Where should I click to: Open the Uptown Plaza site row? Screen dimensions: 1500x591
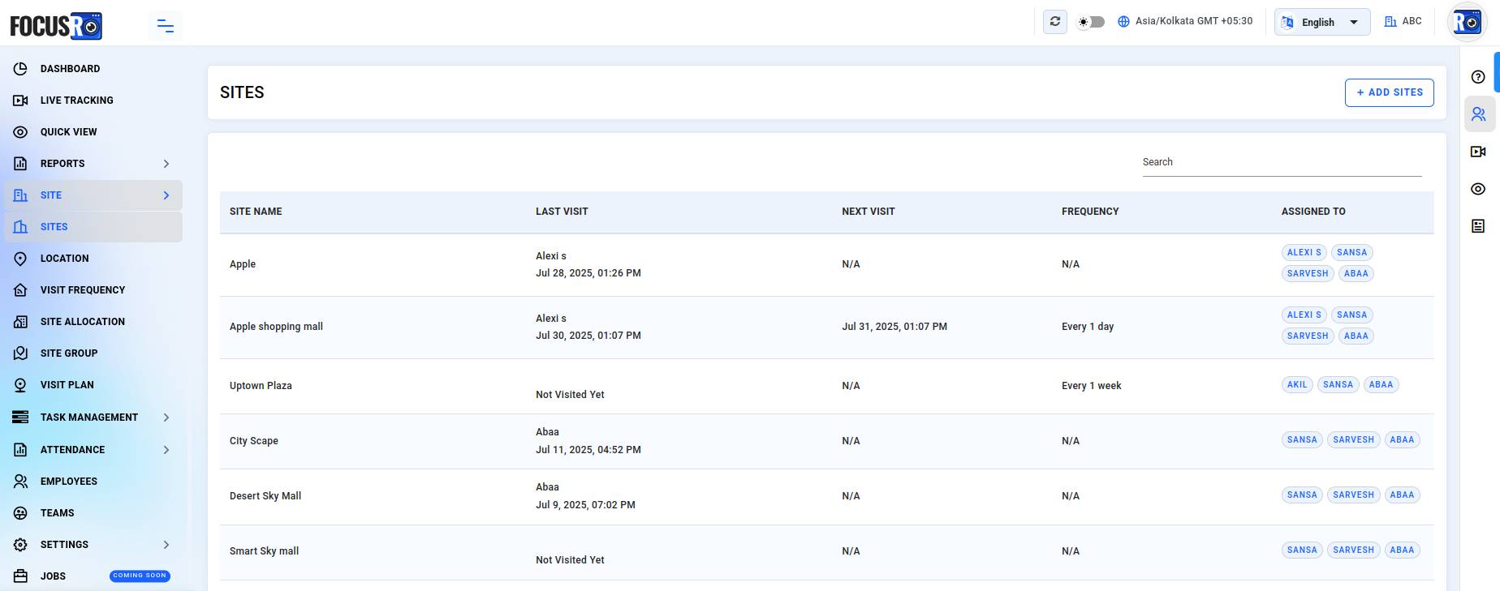pyautogui.click(x=826, y=386)
